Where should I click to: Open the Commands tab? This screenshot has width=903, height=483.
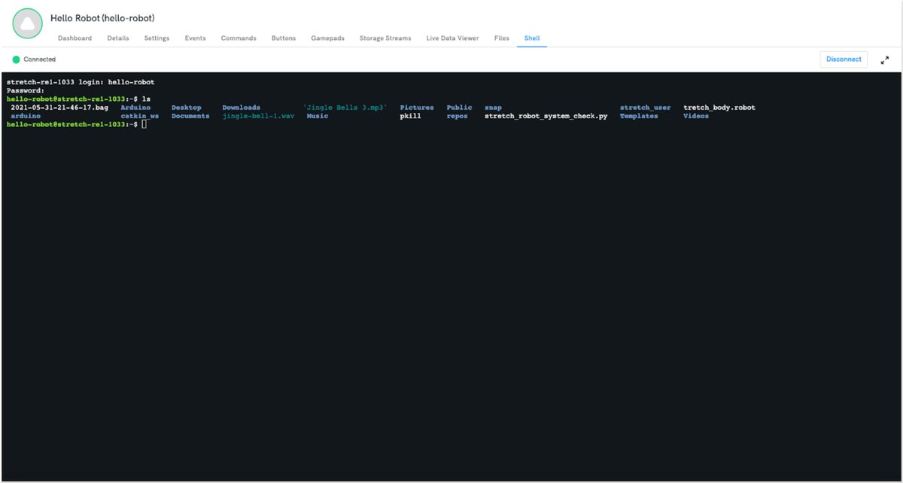[239, 38]
